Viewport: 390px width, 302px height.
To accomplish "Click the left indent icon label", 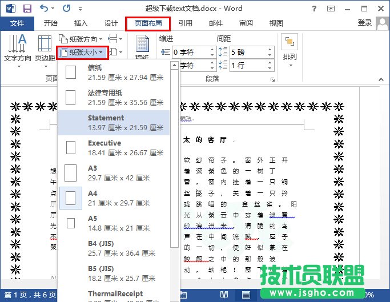I will (x=166, y=53).
